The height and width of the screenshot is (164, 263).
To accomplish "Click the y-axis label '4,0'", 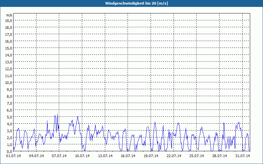I will (10, 124).
